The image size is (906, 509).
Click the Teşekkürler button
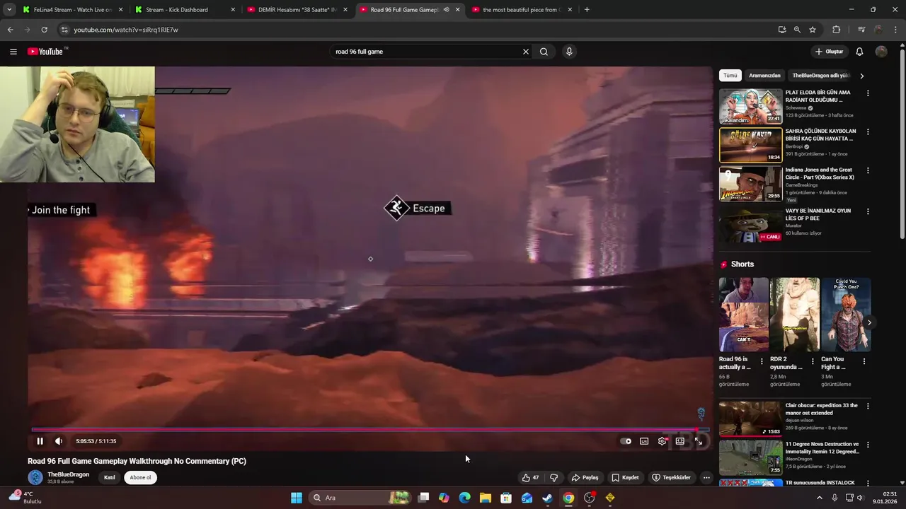click(x=671, y=478)
